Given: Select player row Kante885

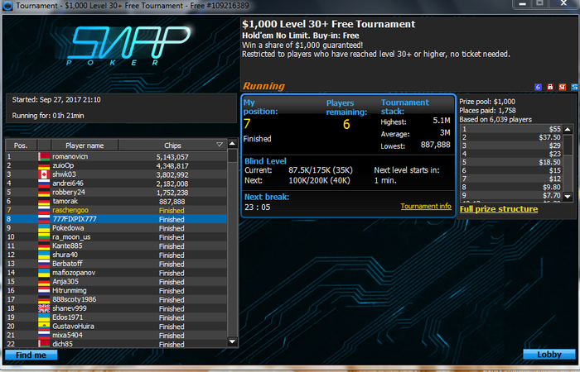Looking at the screenshot, I should click(x=116, y=246).
